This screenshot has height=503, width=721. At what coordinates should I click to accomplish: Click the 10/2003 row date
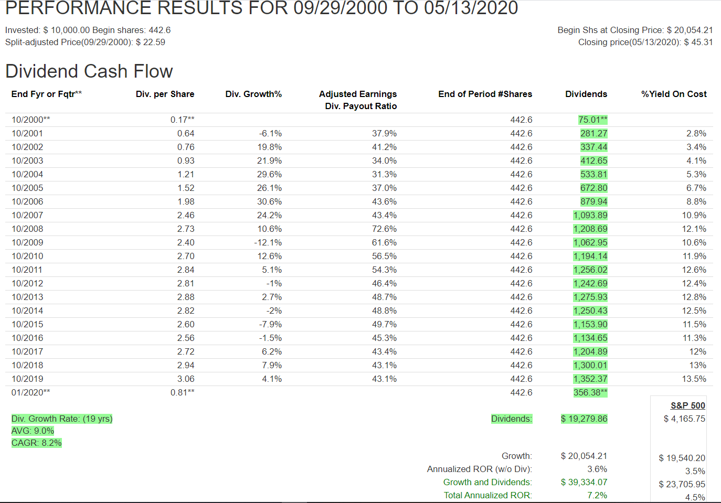click(27, 160)
